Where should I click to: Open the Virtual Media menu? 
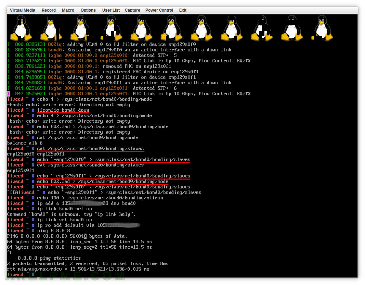pyautogui.click(x=22, y=10)
